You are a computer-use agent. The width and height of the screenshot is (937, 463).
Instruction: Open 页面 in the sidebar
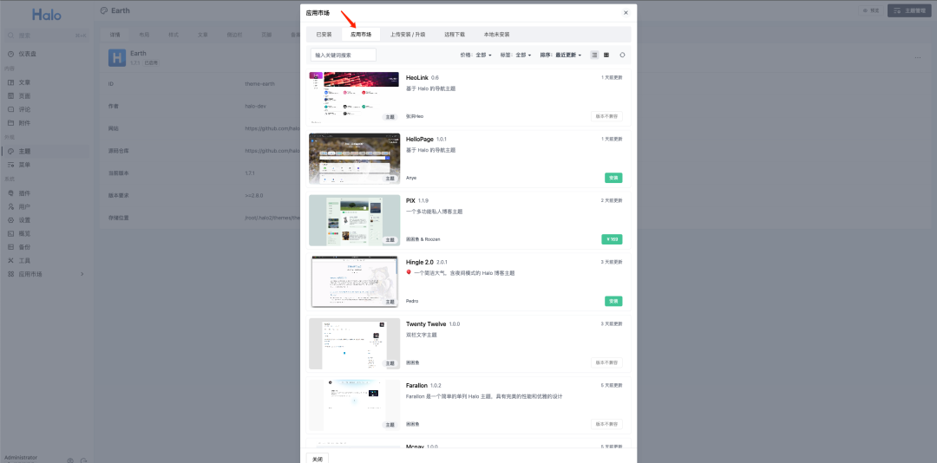click(47, 95)
